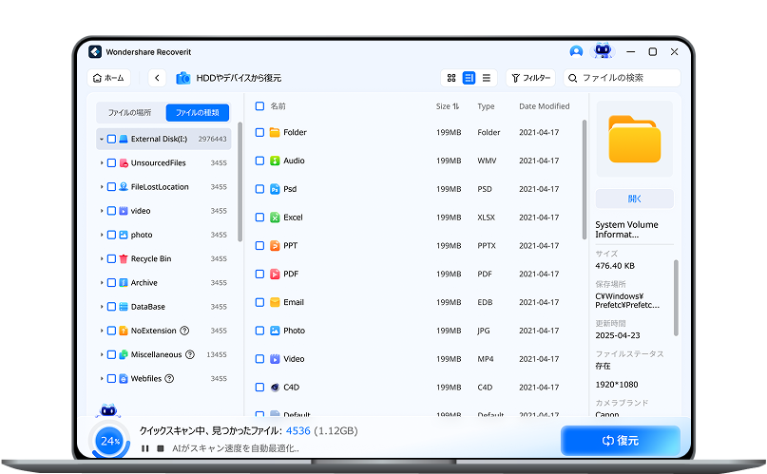Screen dimensions: 767x474
Task: Select the ファイルの種類 tab
Action: tap(197, 112)
